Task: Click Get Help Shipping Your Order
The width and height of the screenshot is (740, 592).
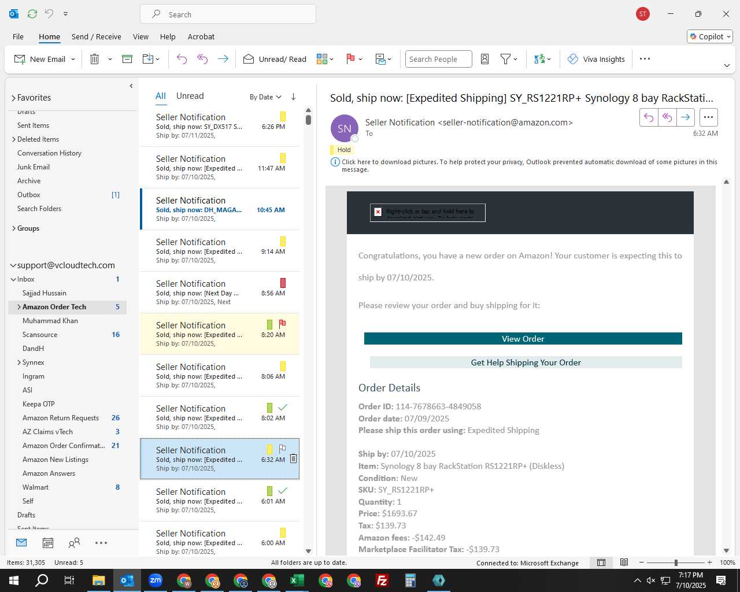Action: click(x=526, y=362)
